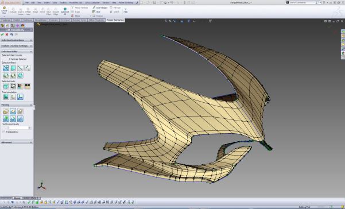Pick the Bend tool in the ribbon
The height and width of the screenshot is (209, 345).
(x=42, y=10)
